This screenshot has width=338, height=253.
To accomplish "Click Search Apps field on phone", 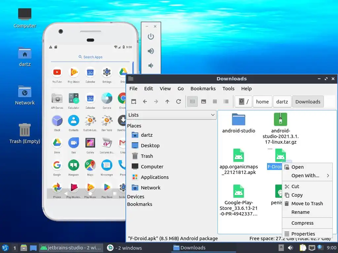I will [x=90, y=57].
